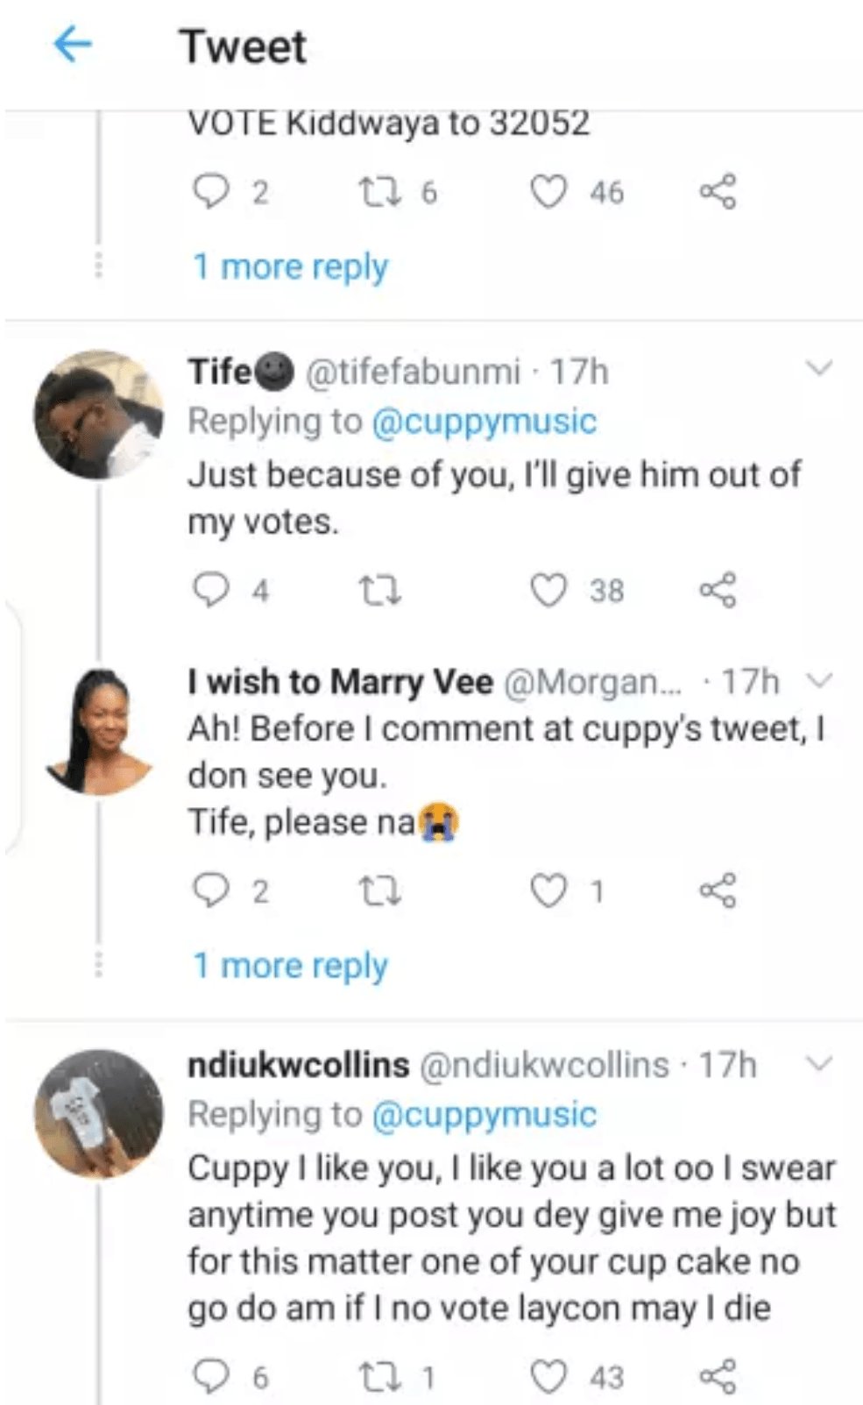The image size is (863, 1405).
Task: Open ndiukwcollins' profile picture
Action: click(98, 1114)
